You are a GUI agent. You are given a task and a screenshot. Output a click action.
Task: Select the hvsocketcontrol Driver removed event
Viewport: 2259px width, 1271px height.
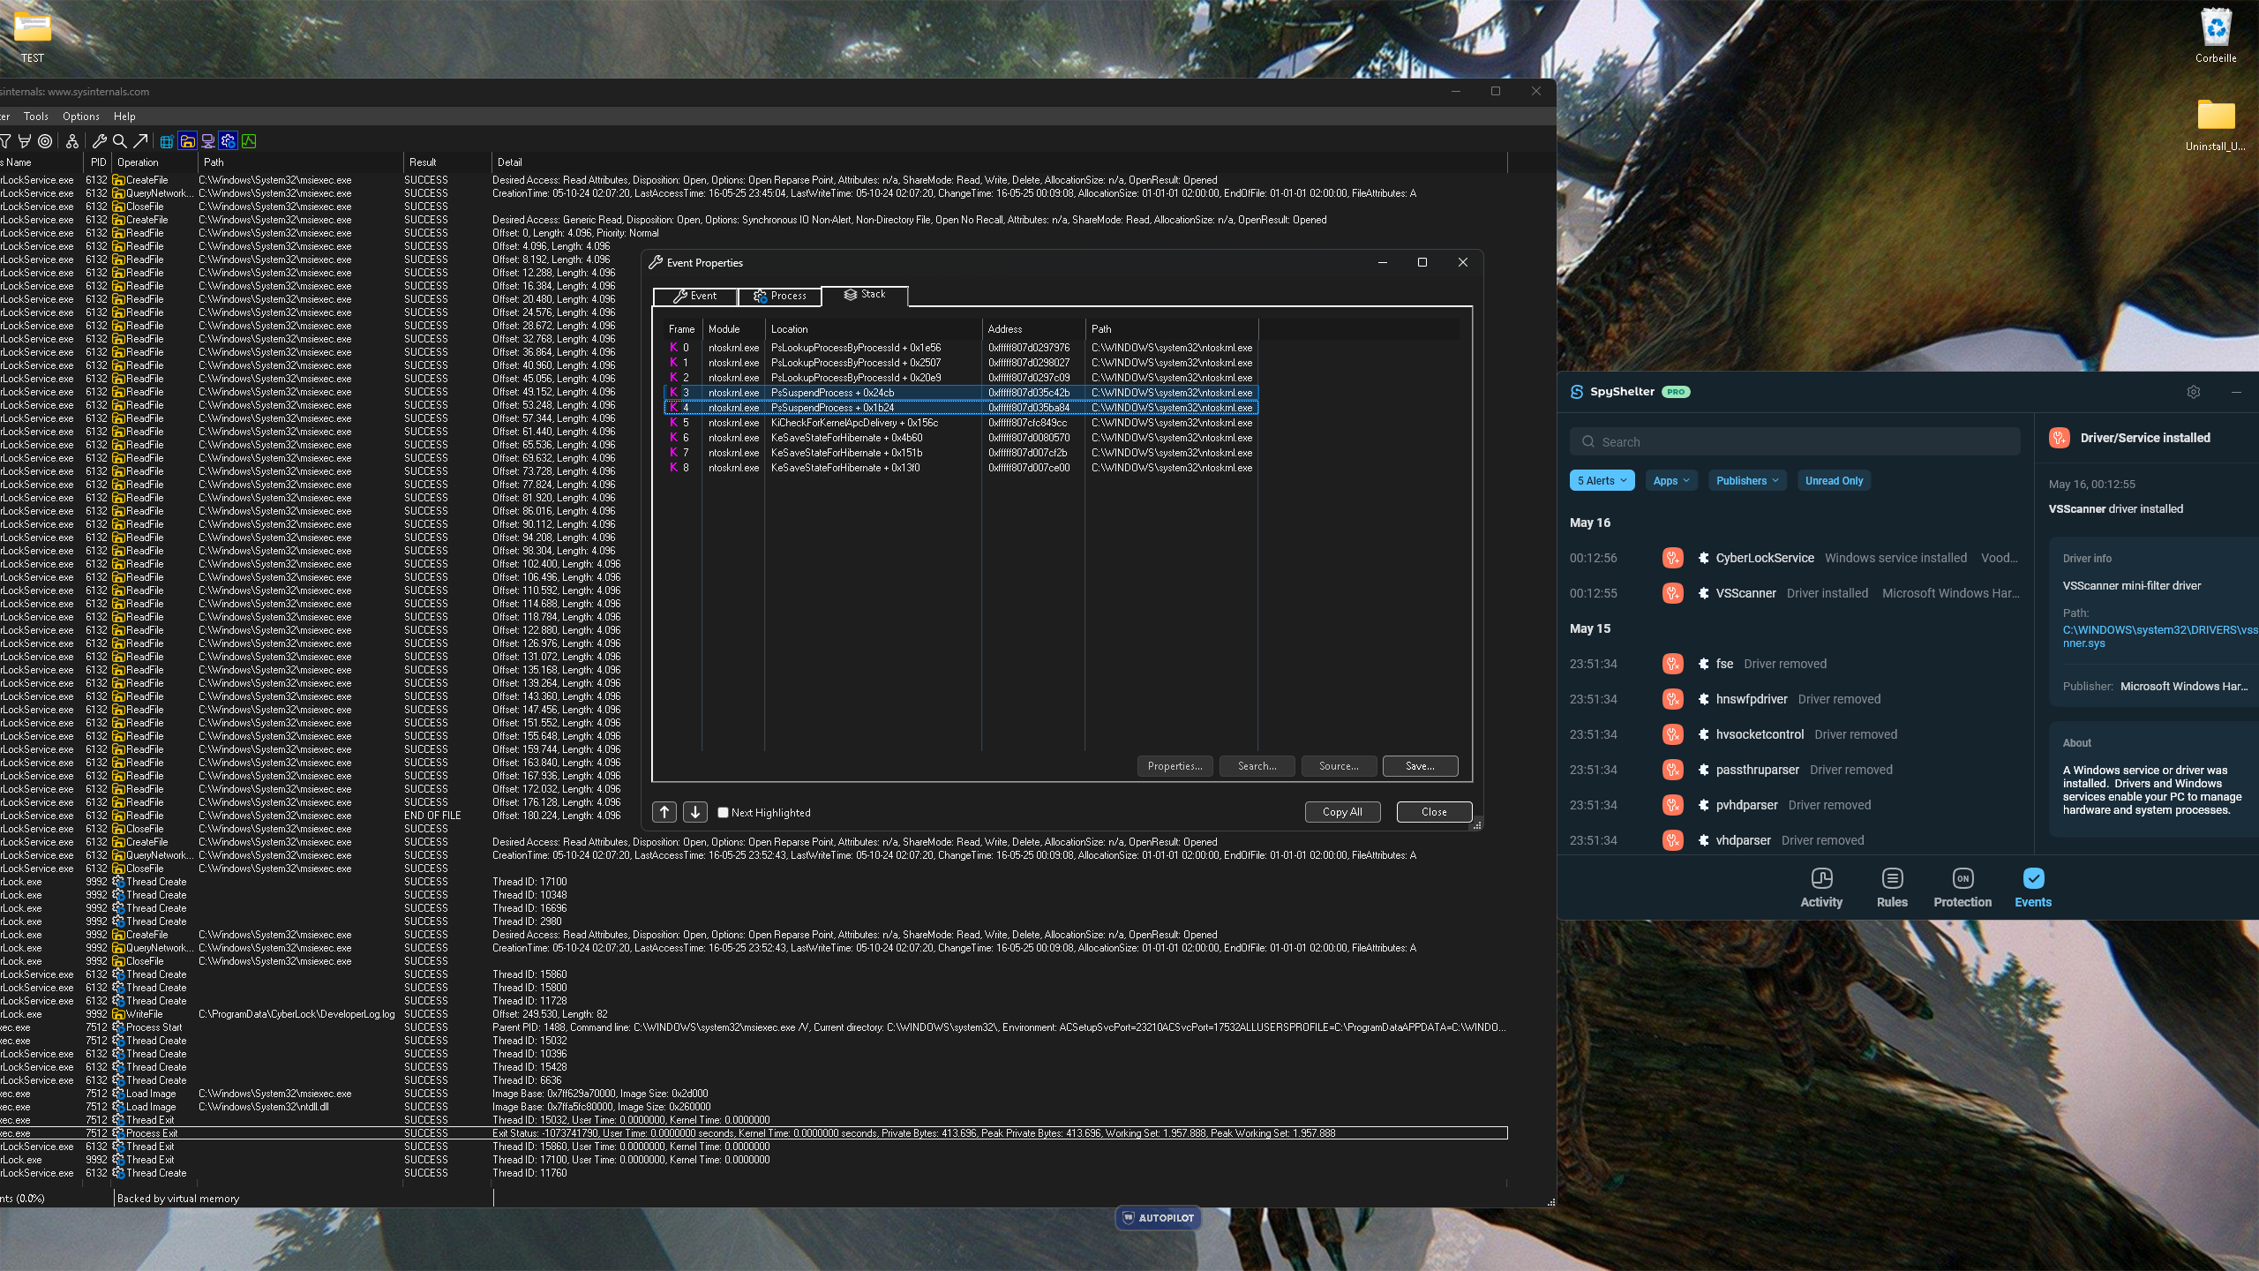(1795, 734)
